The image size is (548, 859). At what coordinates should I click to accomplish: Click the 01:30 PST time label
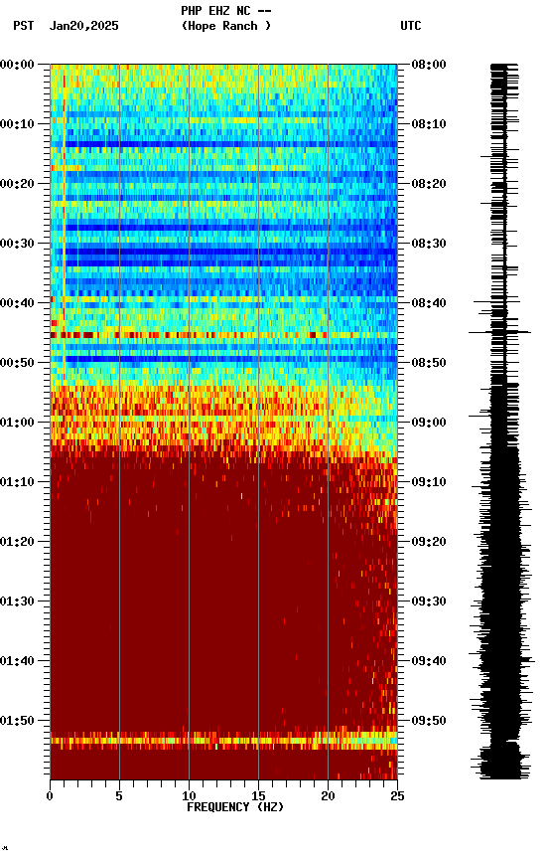click(x=17, y=602)
